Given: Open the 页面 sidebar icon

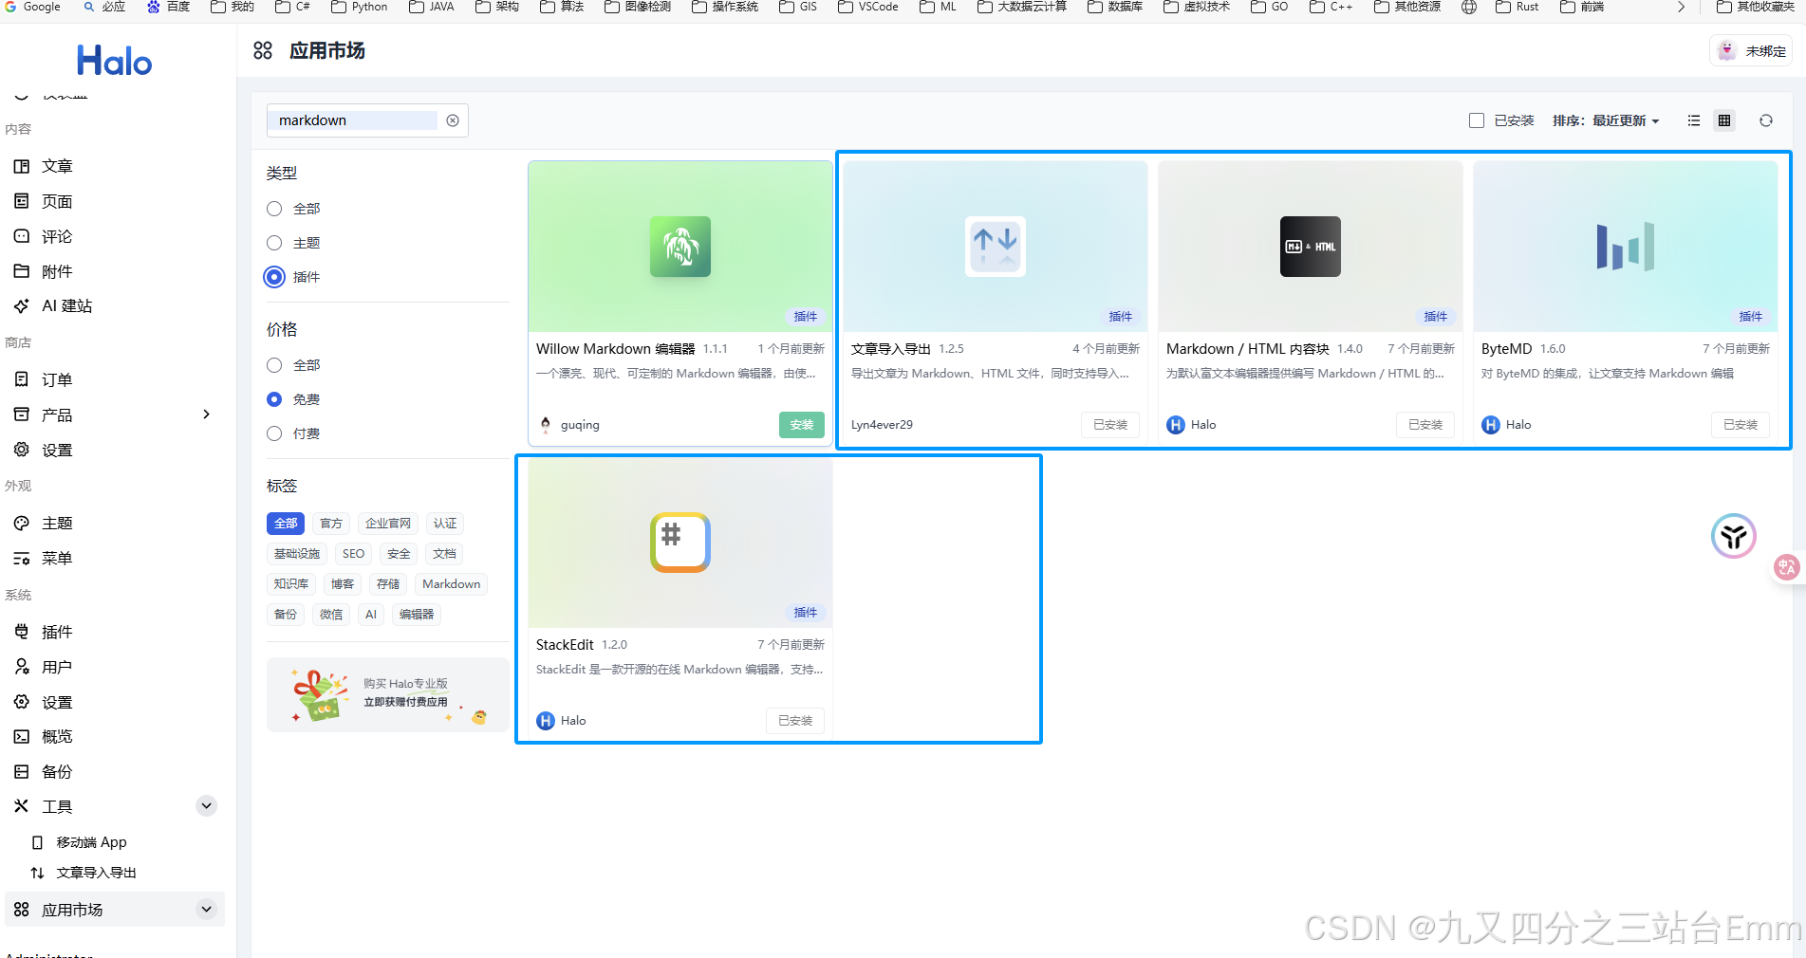Looking at the screenshot, I should 22,201.
